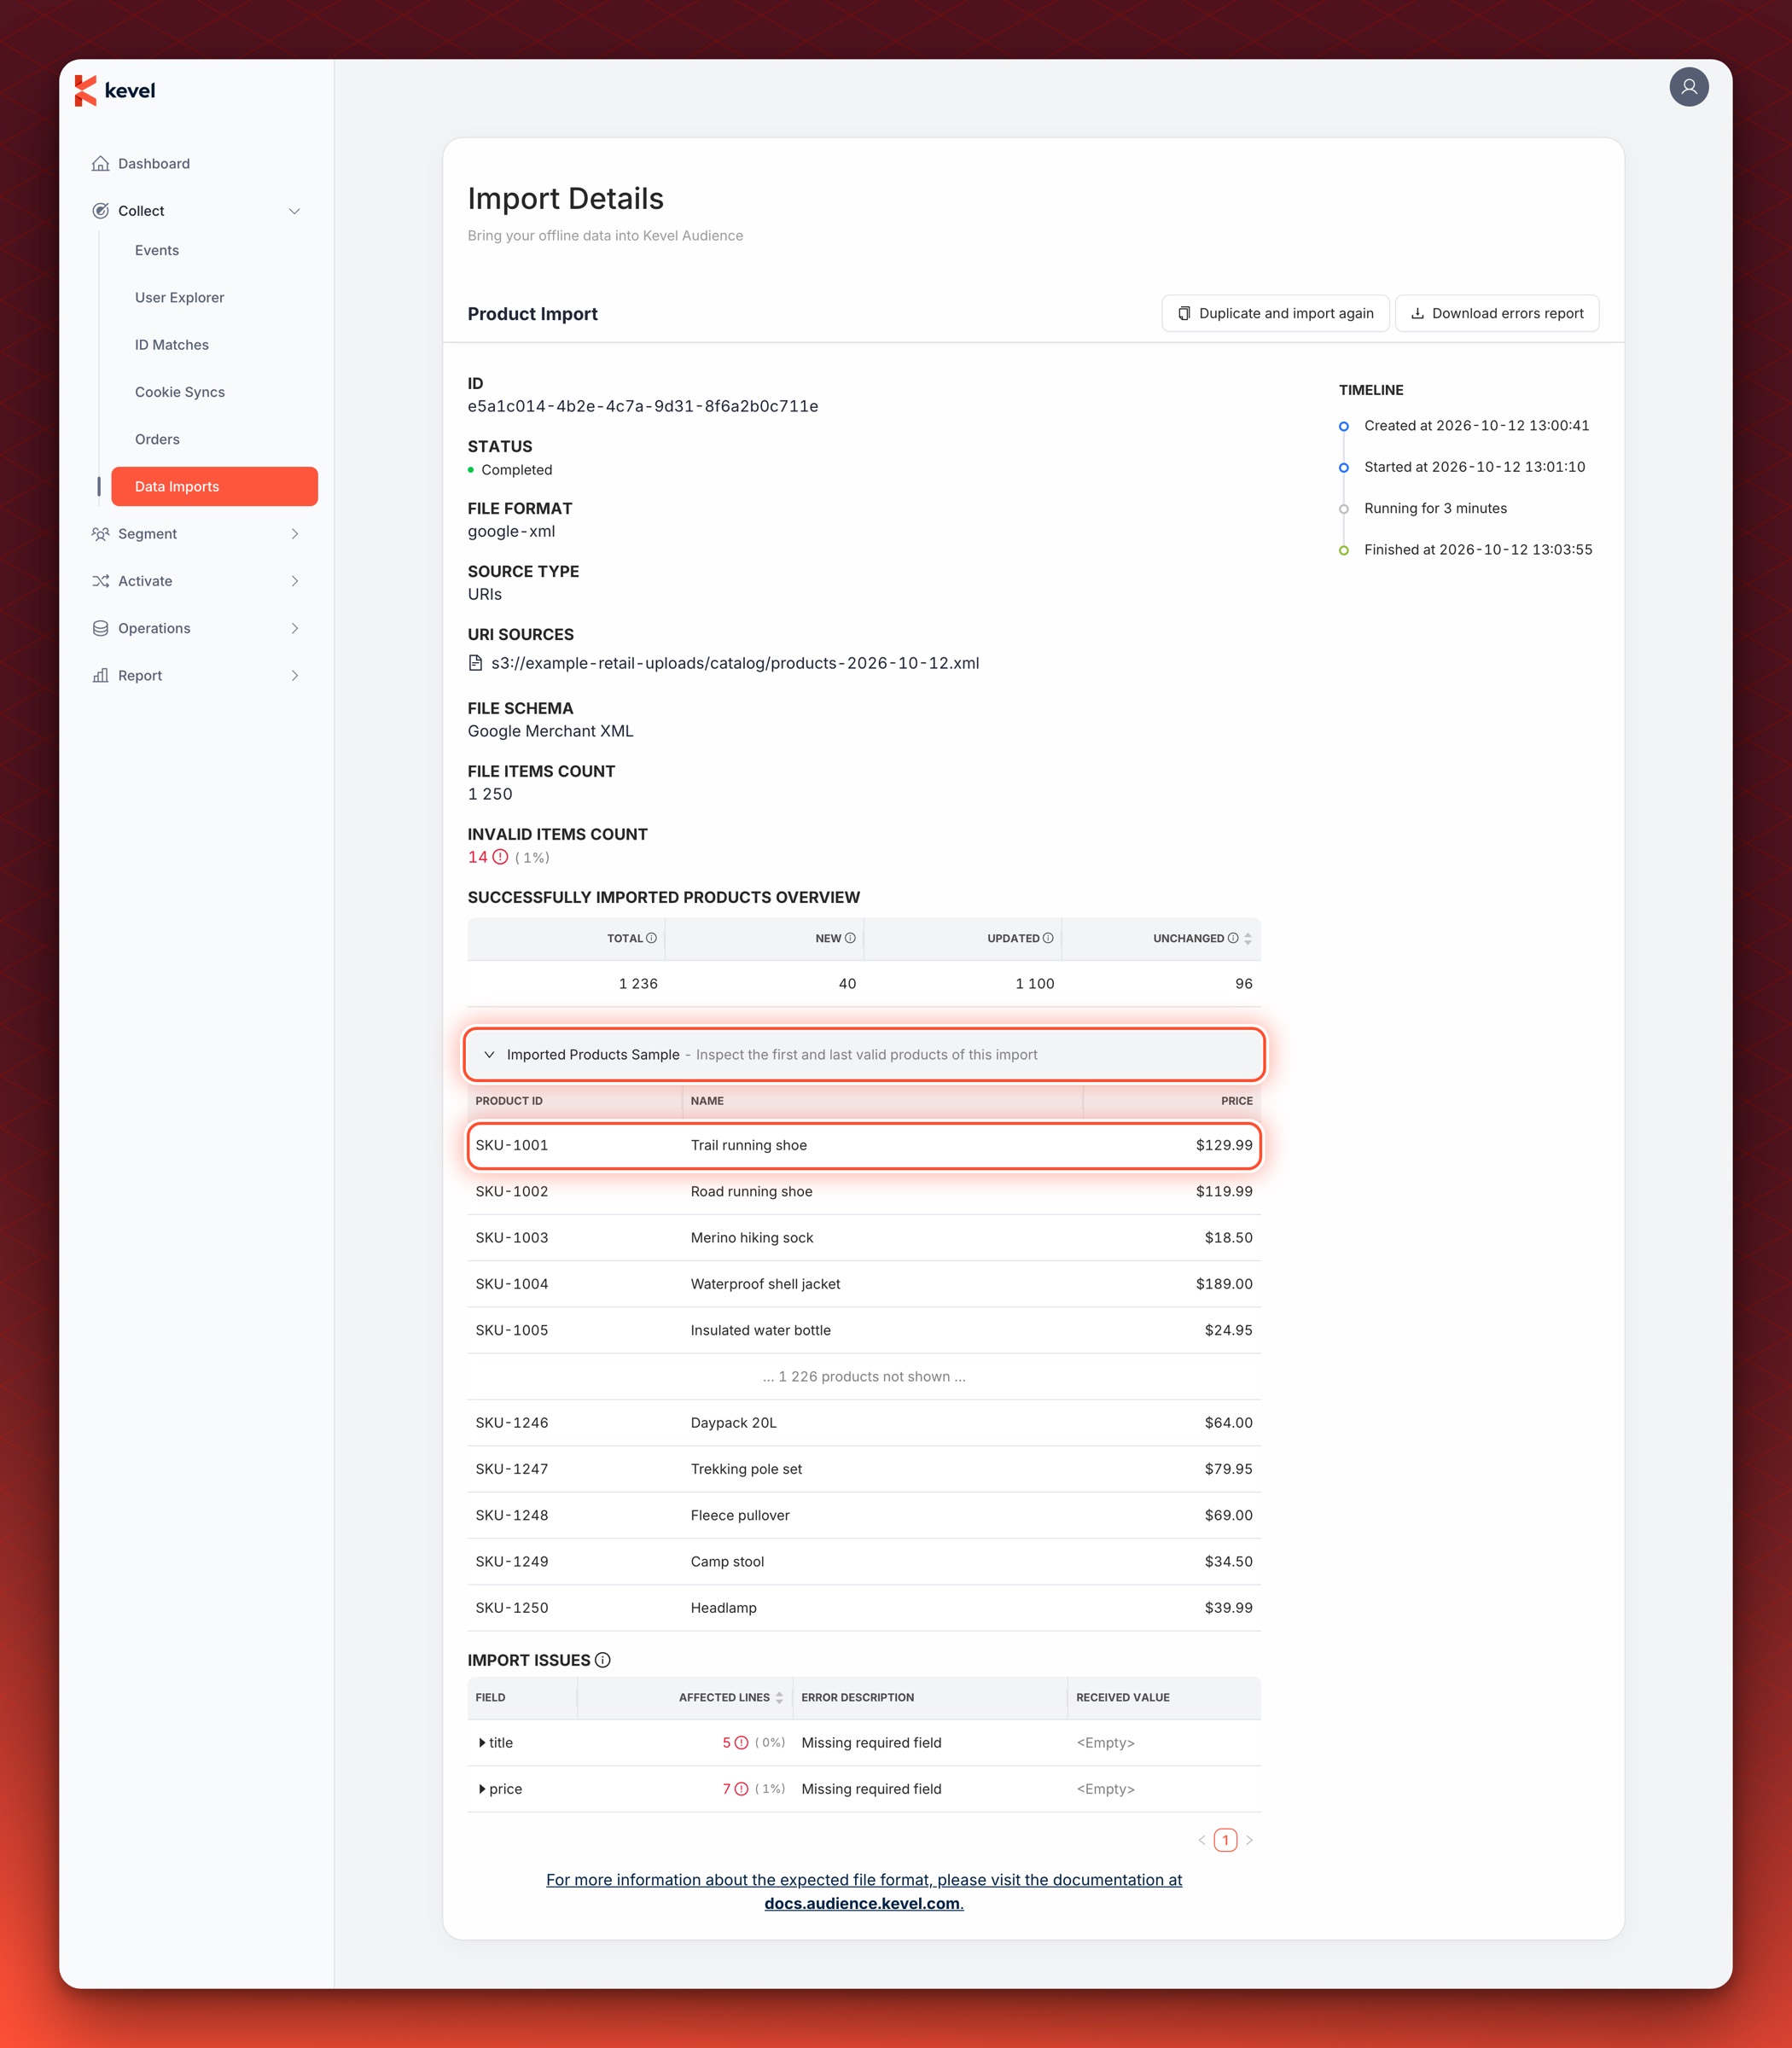Click the previous page arrow in pagination
This screenshot has height=2048, width=1792.
1201,1839
